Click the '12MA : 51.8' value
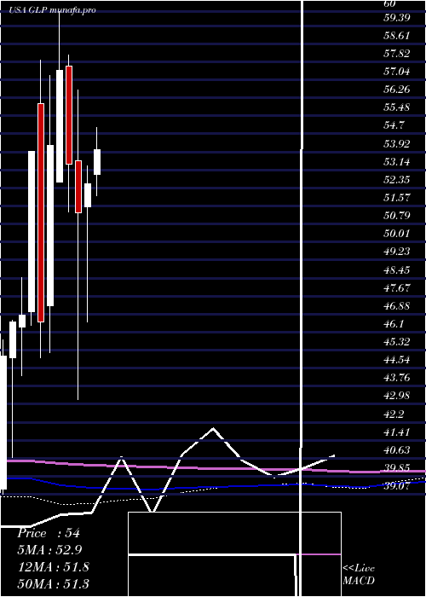 click(x=53, y=566)
